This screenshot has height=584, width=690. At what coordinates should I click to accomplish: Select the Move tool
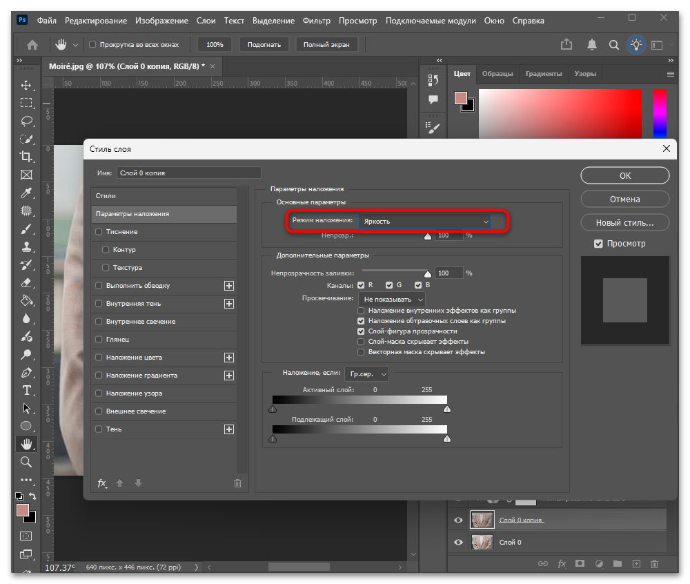[x=26, y=85]
